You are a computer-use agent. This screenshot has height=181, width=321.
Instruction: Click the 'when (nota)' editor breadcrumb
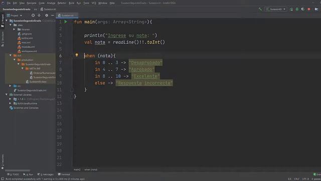click(x=91, y=170)
